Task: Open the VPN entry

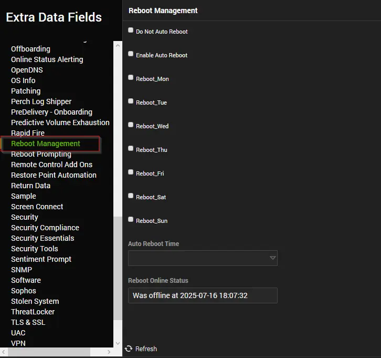Action: click(x=18, y=343)
